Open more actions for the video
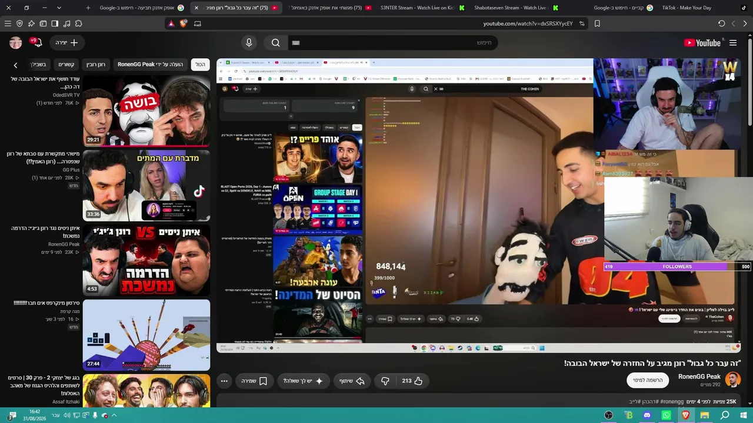Viewport: 753px width, 423px height. [x=224, y=381]
